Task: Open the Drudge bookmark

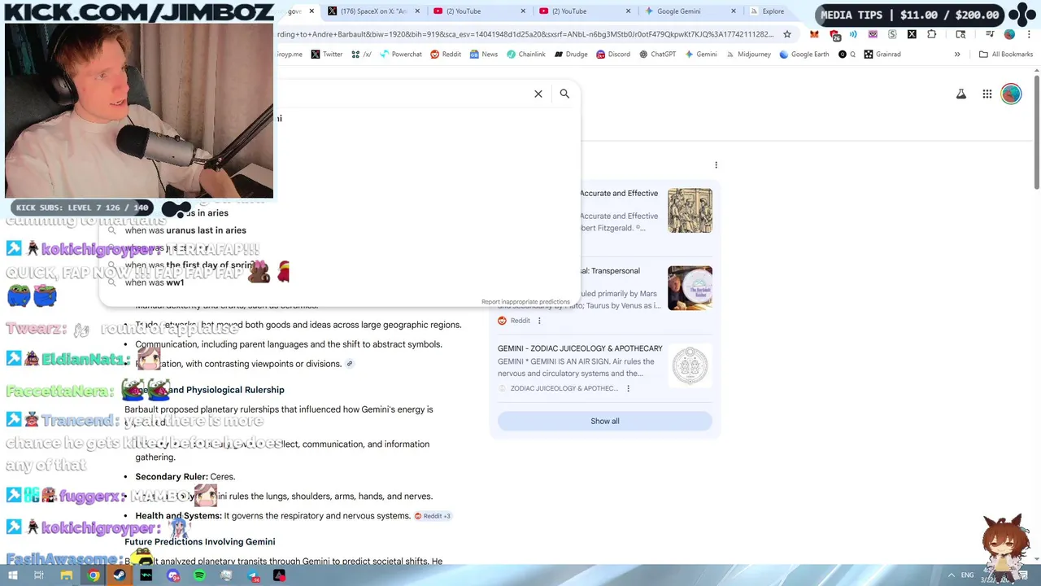Action: (x=572, y=55)
